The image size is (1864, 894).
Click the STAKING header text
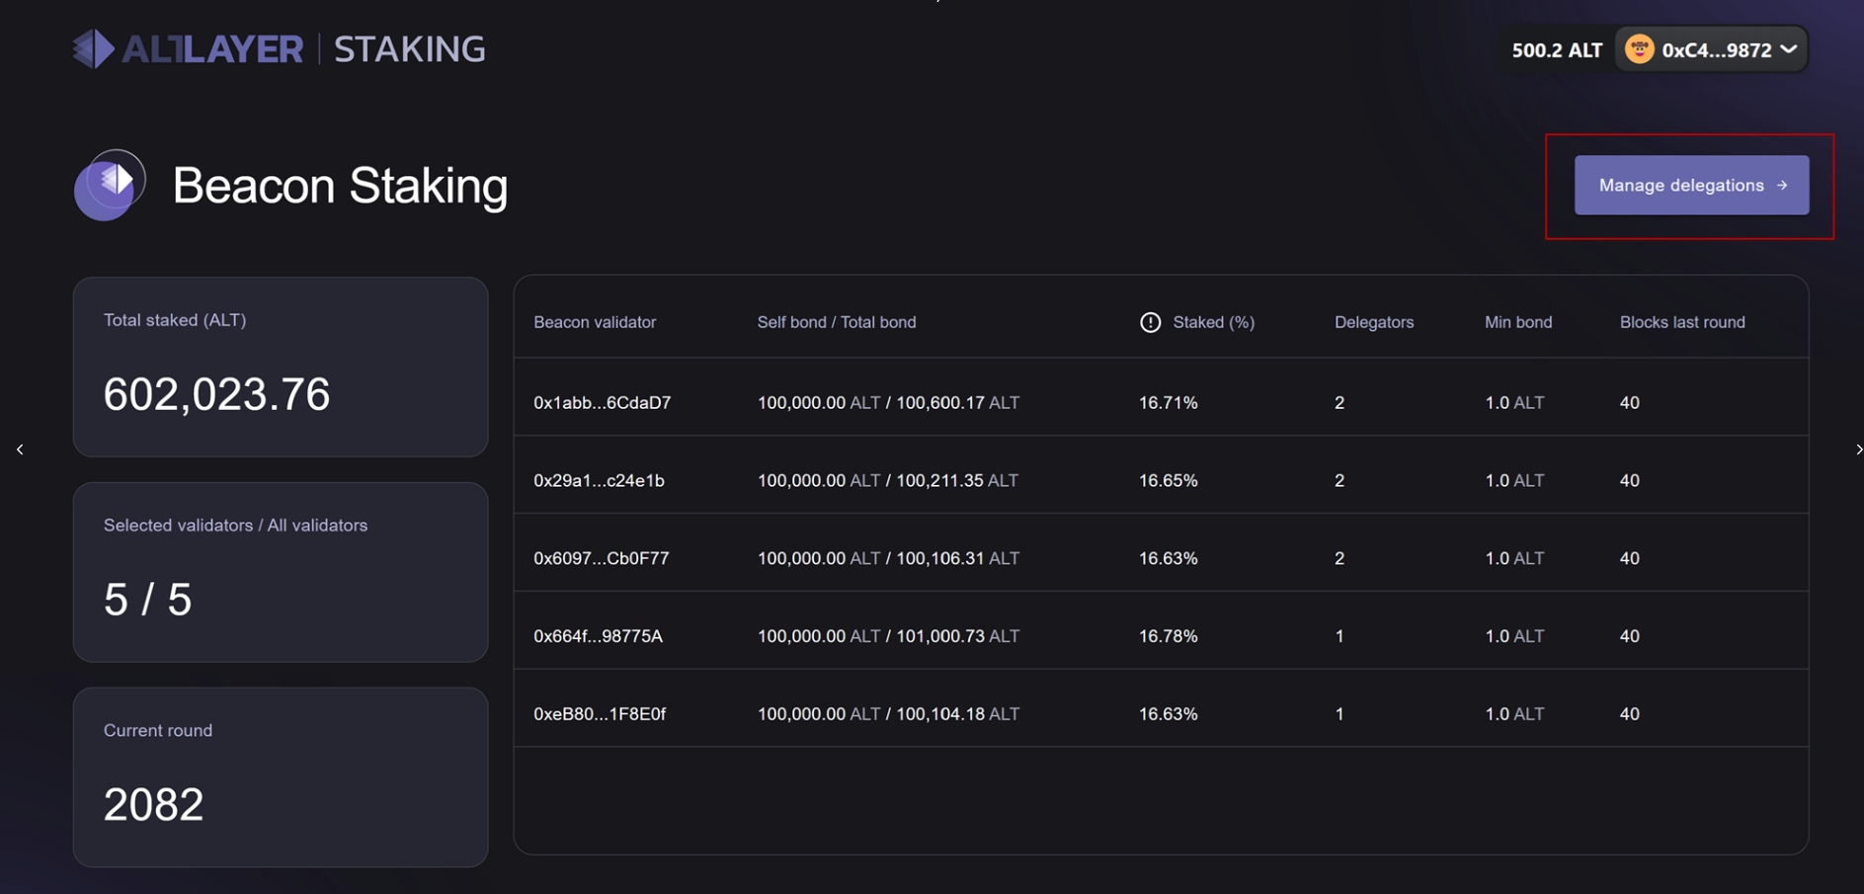[409, 49]
